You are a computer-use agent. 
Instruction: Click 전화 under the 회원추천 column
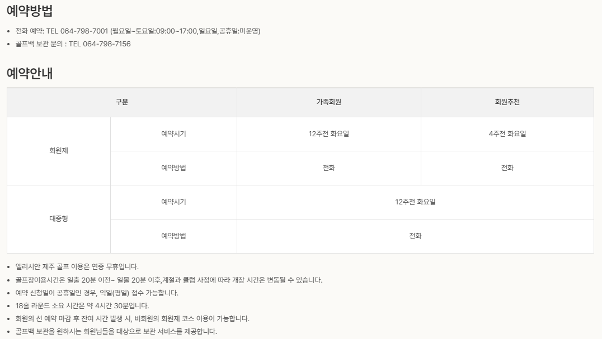point(507,168)
